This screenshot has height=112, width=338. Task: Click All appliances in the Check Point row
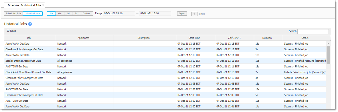65,72
